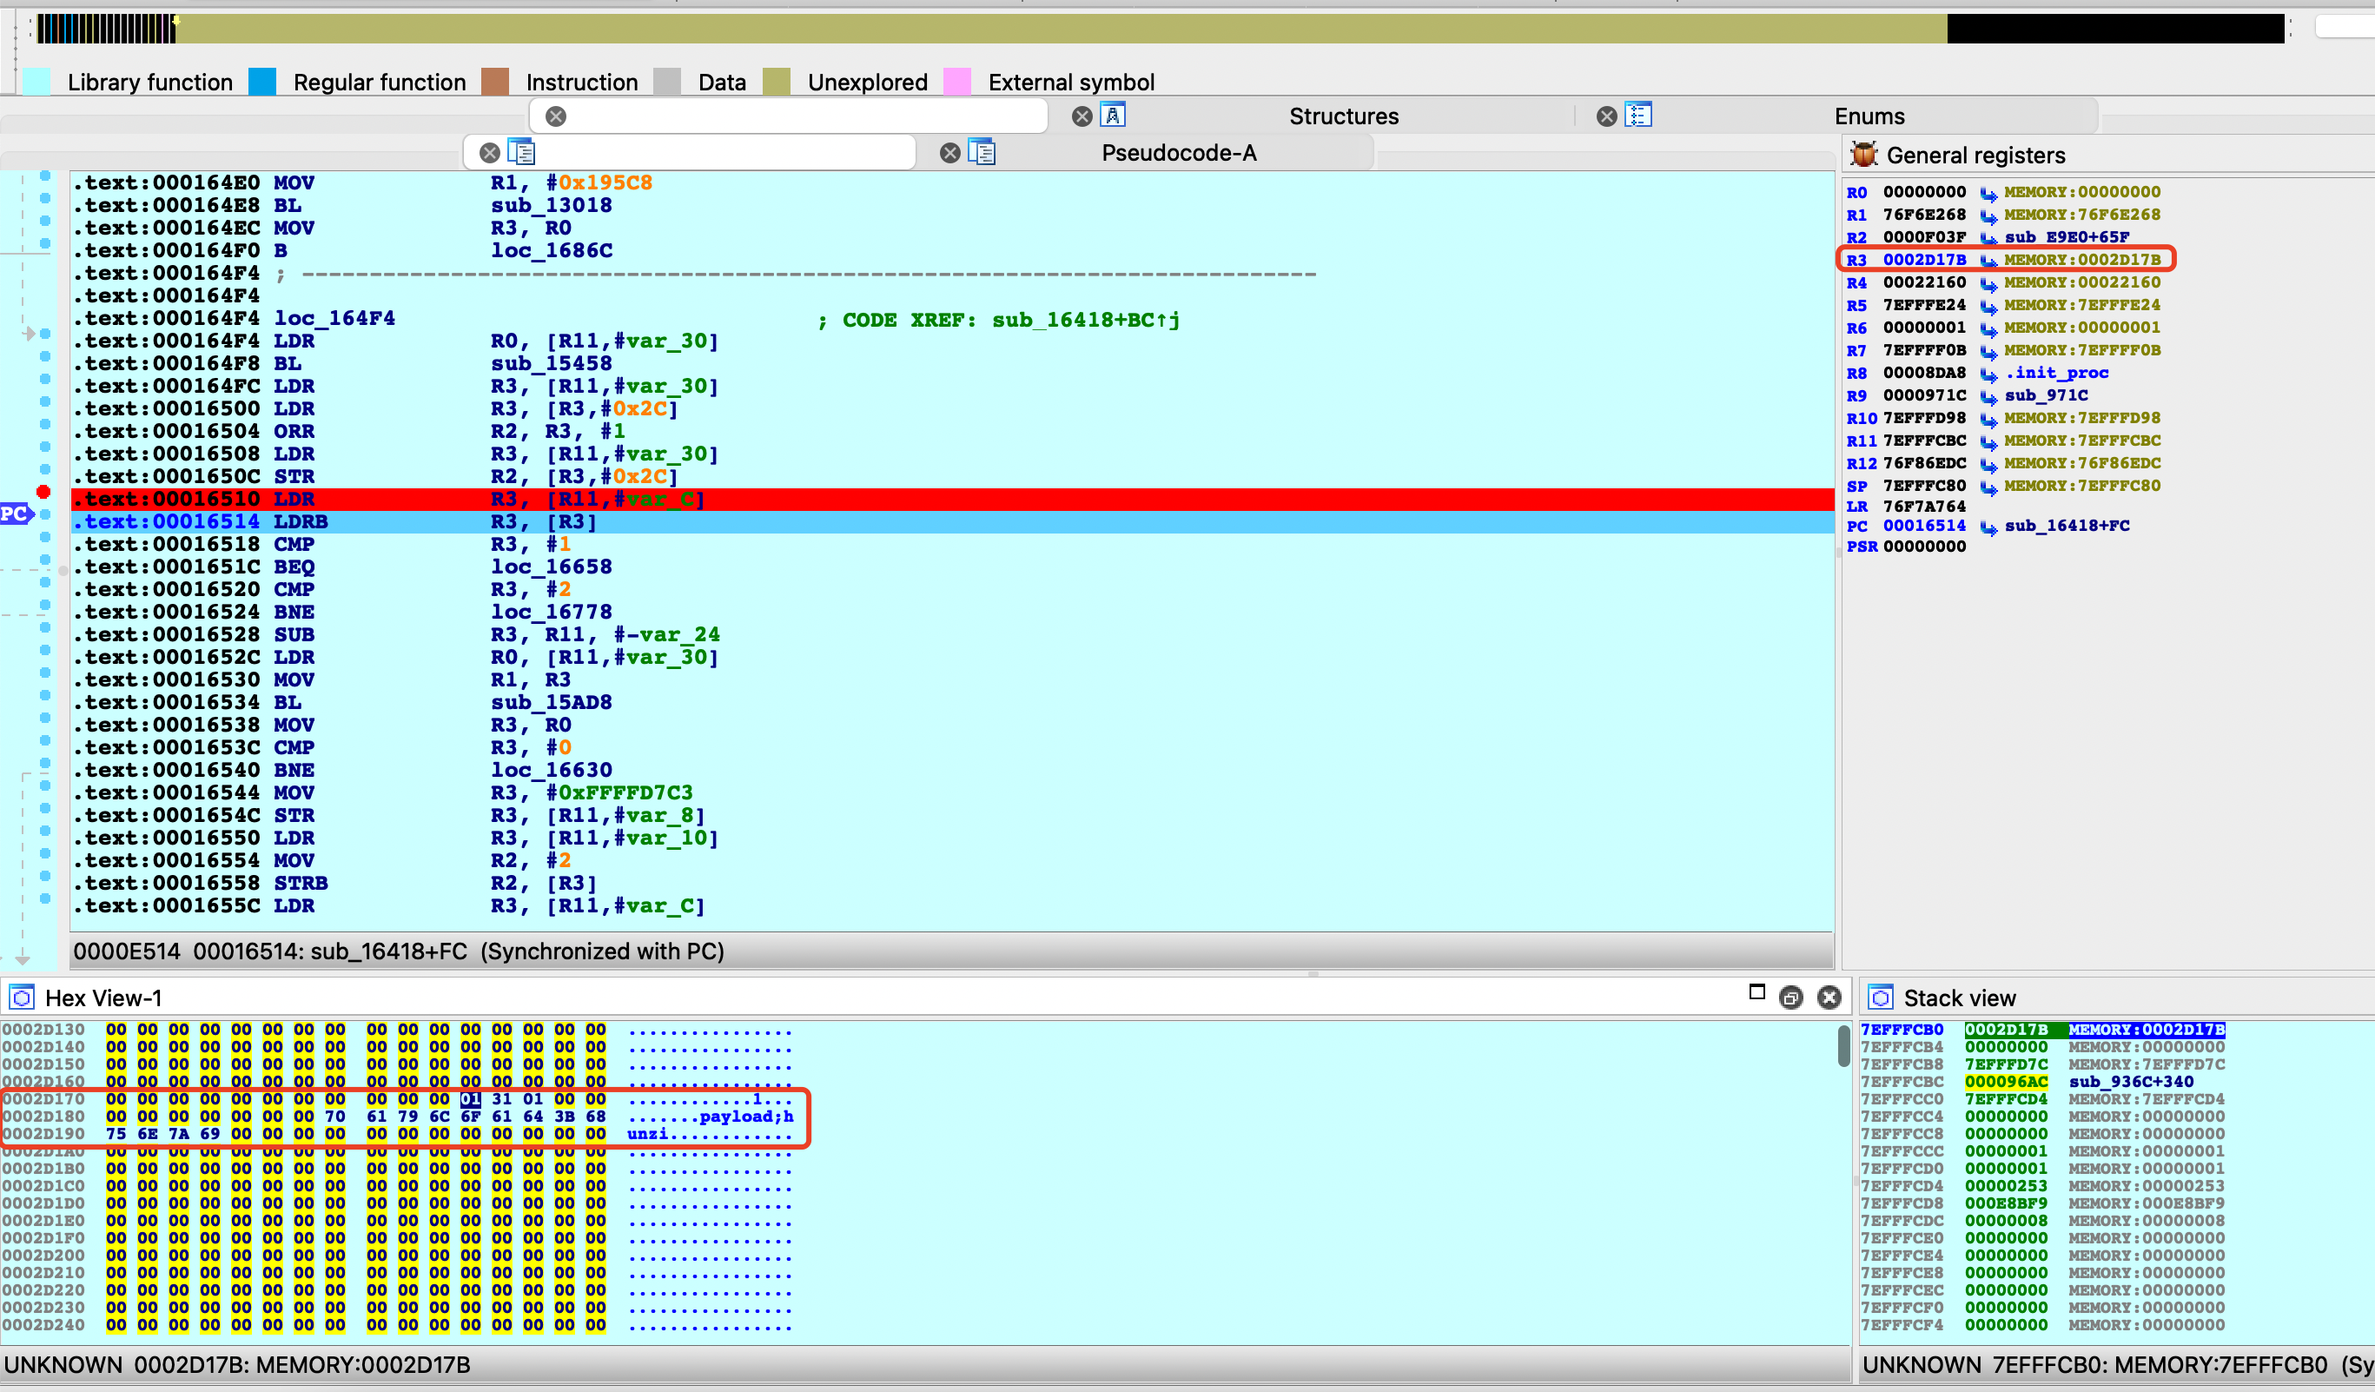This screenshot has width=2375, height=1392.
Task: Click the R3 register jump arrow icon
Action: point(1988,260)
